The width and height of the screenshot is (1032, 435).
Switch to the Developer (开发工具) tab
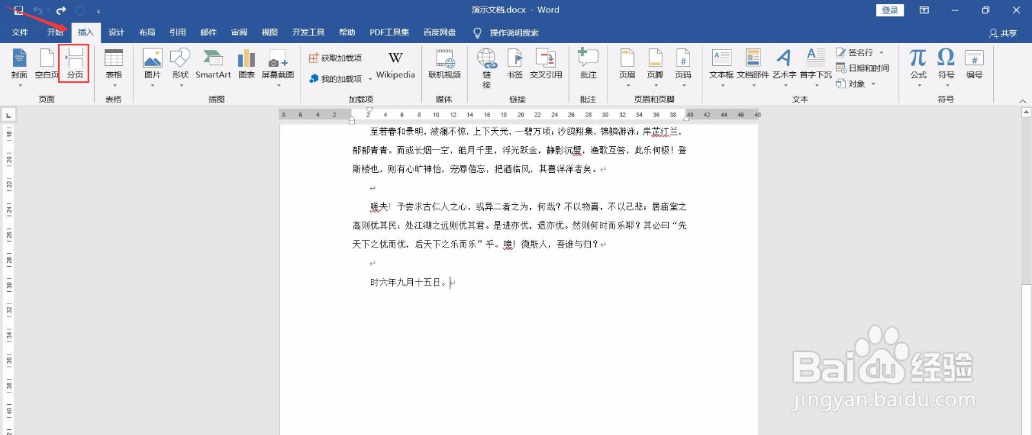coord(308,32)
